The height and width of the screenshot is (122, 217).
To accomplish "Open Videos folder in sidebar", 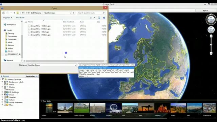I will click(x=9, y=48).
